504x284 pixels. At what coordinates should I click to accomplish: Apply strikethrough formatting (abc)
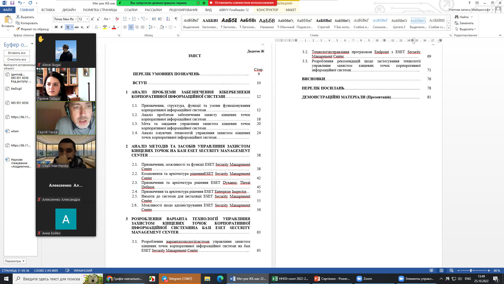[77, 27]
